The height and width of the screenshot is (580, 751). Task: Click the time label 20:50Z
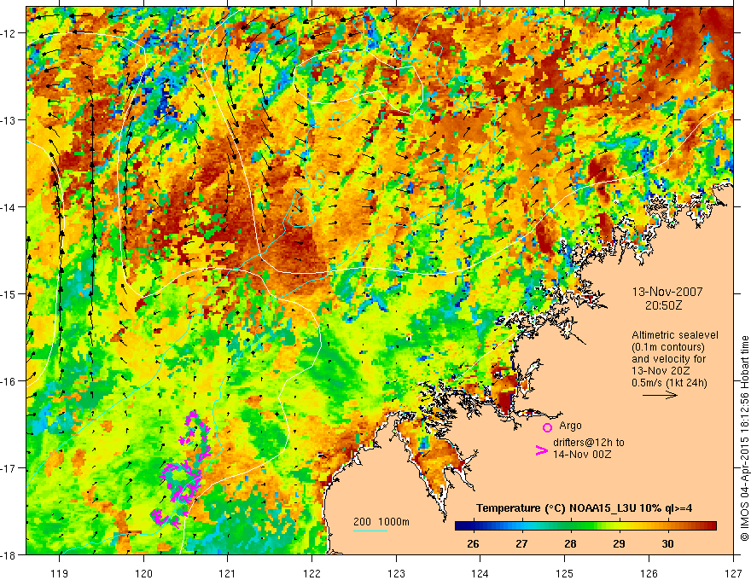point(663,305)
